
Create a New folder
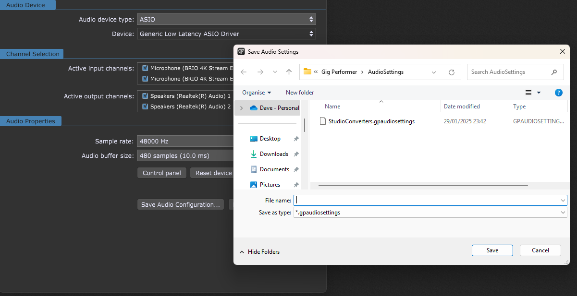300,93
